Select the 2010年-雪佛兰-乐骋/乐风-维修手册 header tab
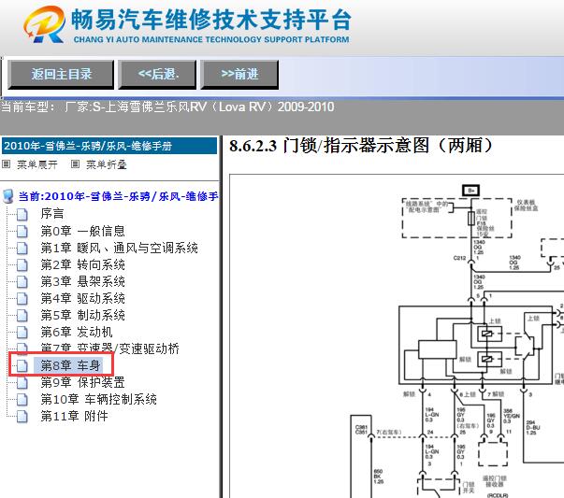This screenshot has height=498, width=564. [x=109, y=146]
